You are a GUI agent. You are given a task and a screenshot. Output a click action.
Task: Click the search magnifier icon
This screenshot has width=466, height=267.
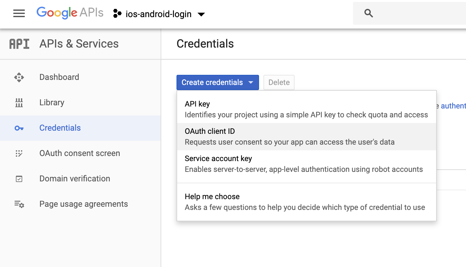coord(369,13)
